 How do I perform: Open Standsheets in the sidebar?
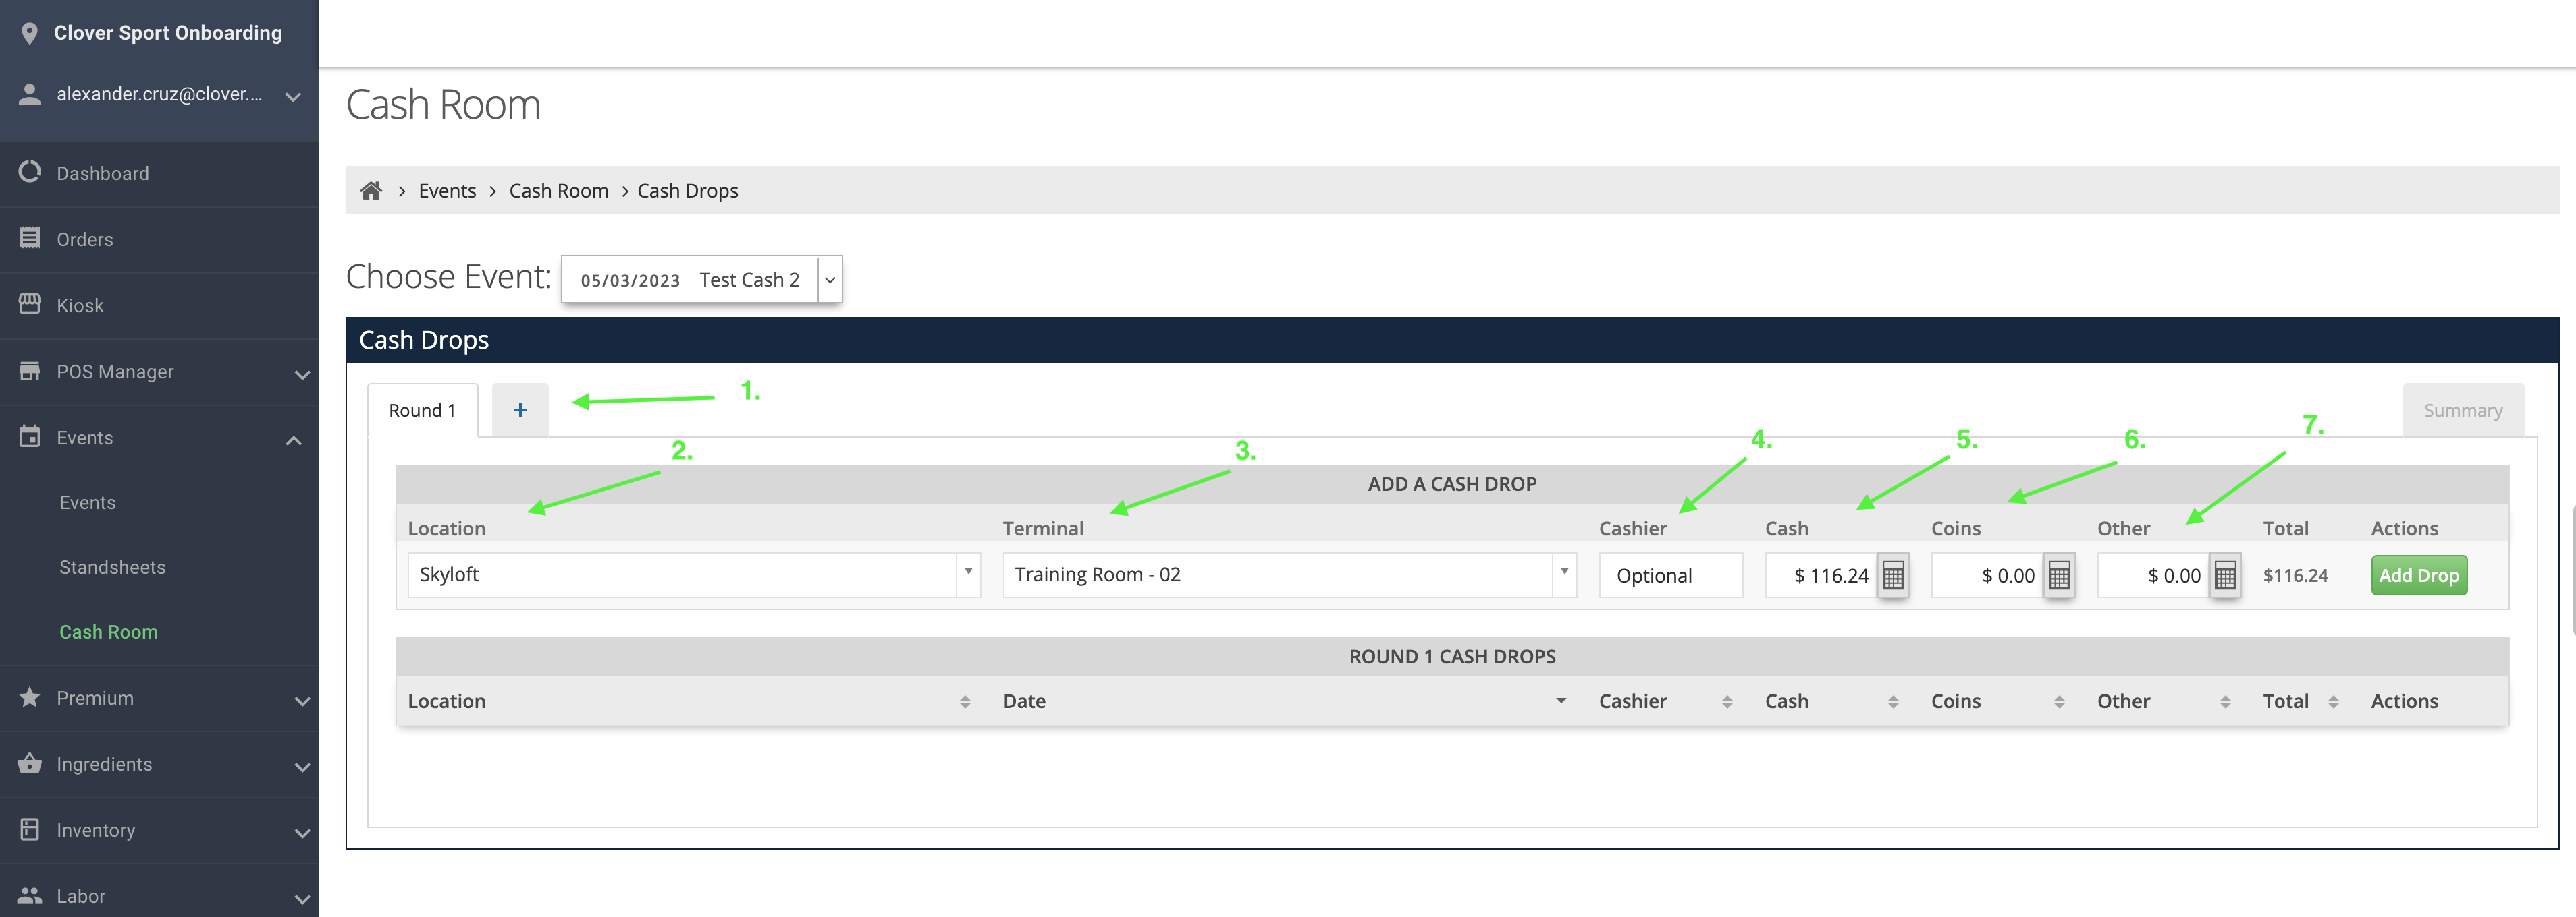(x=112, y=567)
